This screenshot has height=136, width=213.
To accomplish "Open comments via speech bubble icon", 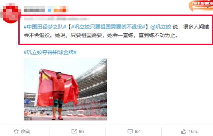I will [x=130, y=131].
